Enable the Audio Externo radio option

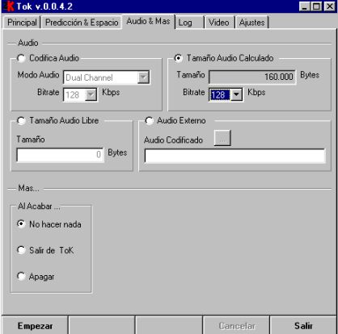tap(149, 121)
